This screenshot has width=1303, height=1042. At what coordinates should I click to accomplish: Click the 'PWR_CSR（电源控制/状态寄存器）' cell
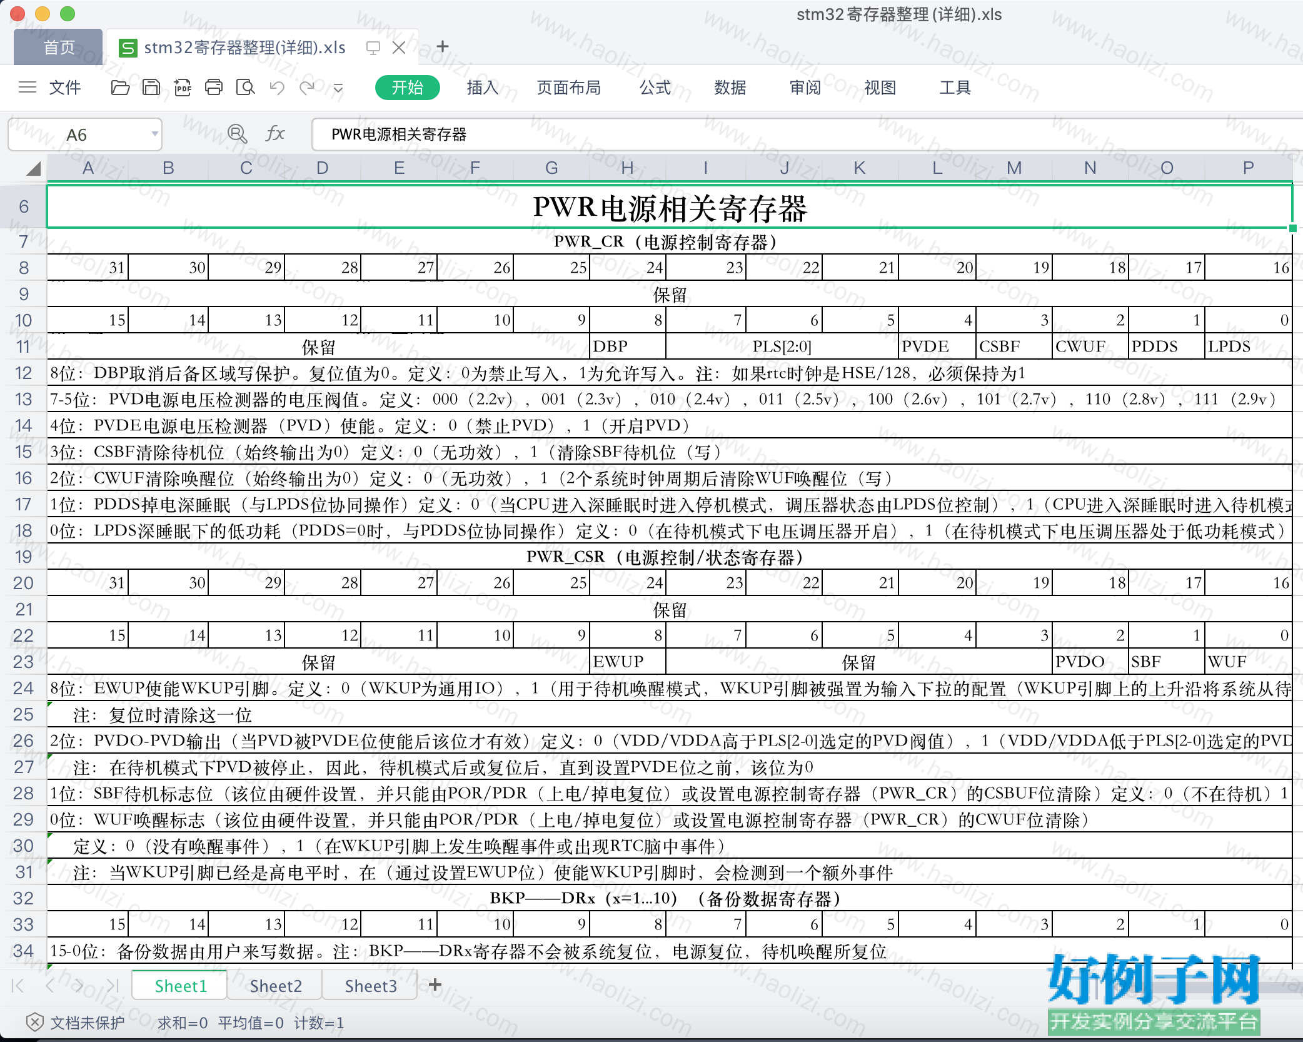pos(670,557)
